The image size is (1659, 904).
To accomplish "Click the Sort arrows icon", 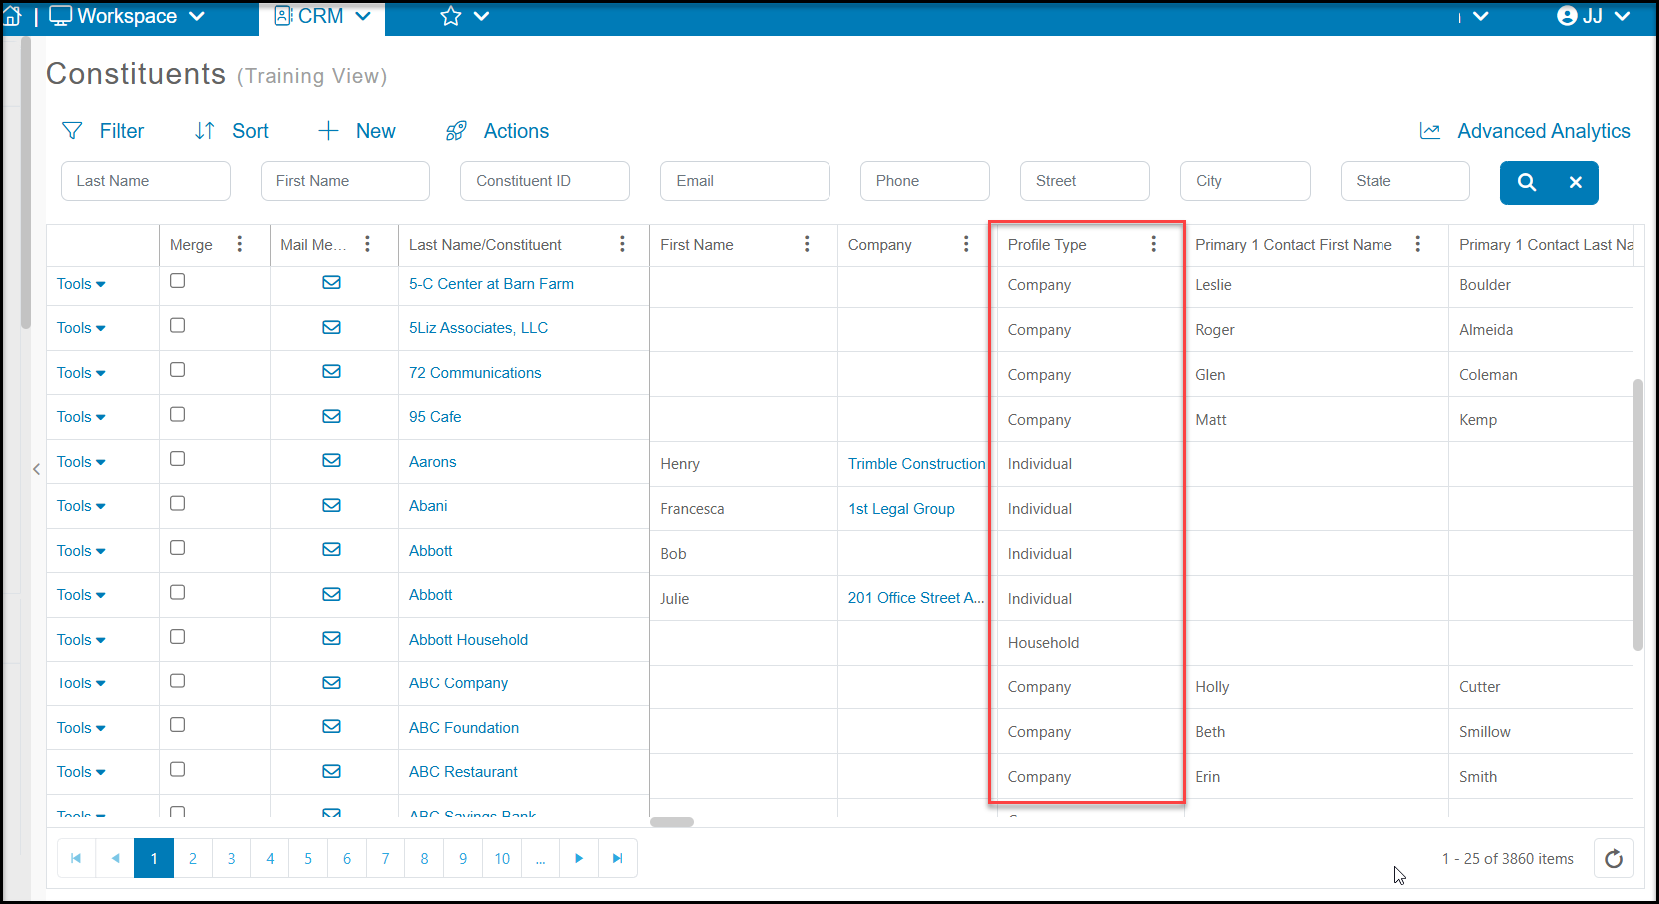I will click(x=205, y=131).
